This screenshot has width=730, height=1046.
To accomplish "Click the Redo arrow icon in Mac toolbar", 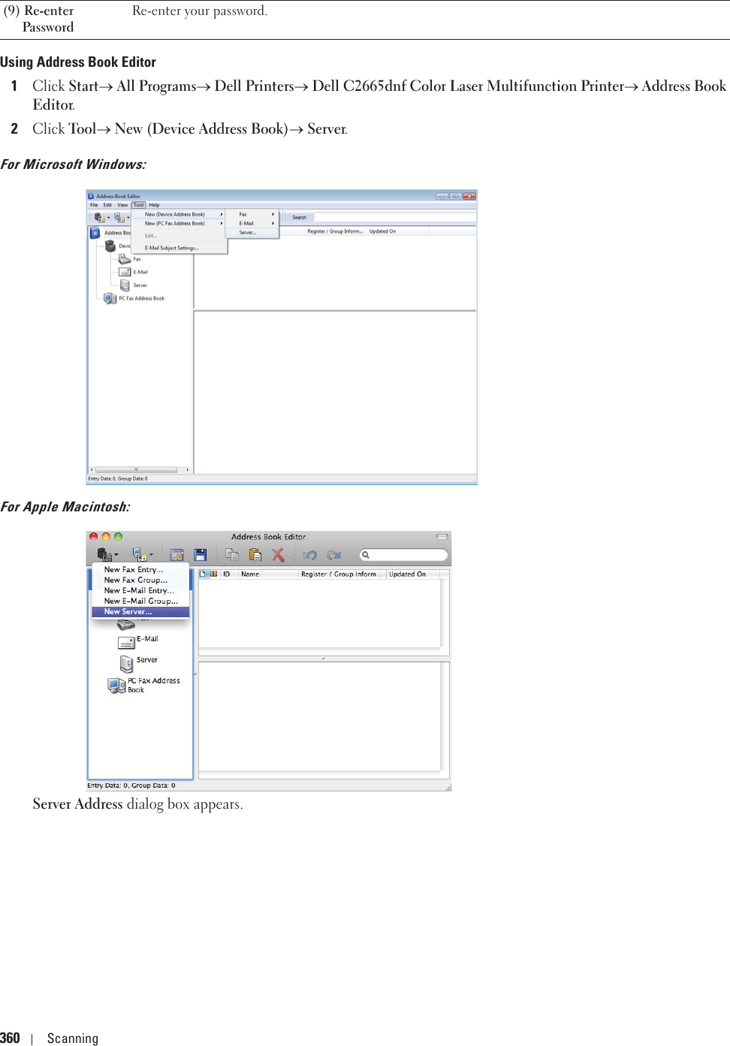I will (x=333, y=555).
